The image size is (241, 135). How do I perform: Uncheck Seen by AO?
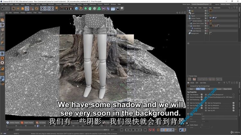(234, 110)
